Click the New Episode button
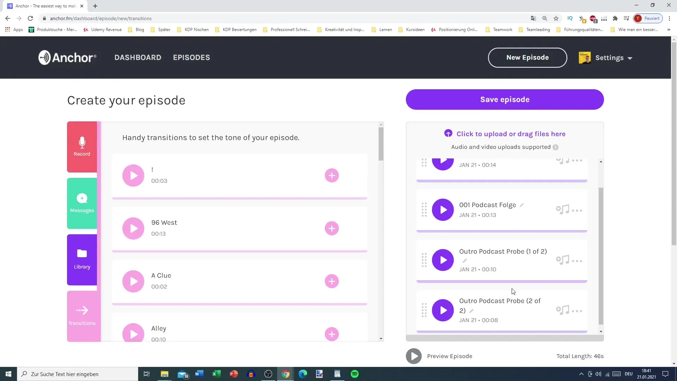The image size is (677, 381). pos(527,58)
